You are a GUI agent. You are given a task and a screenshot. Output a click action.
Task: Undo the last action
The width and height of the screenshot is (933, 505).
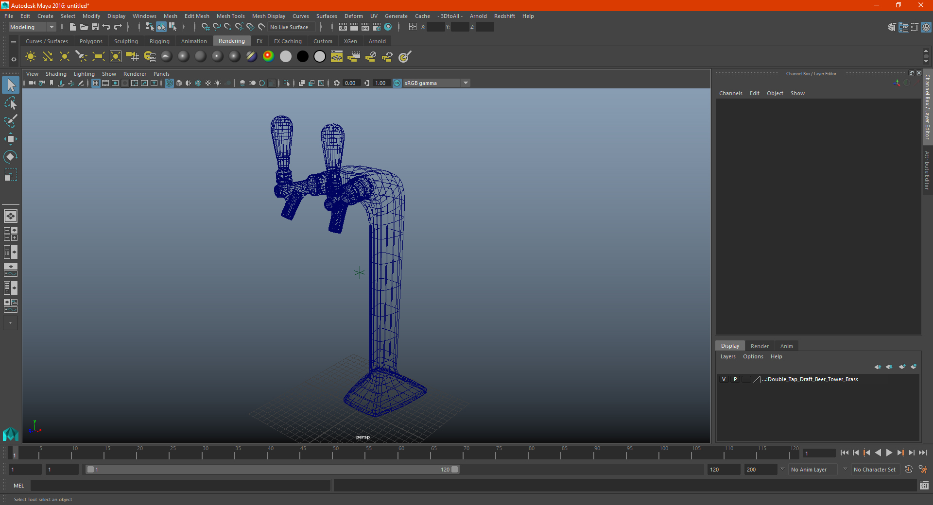[x=106, y=27]
